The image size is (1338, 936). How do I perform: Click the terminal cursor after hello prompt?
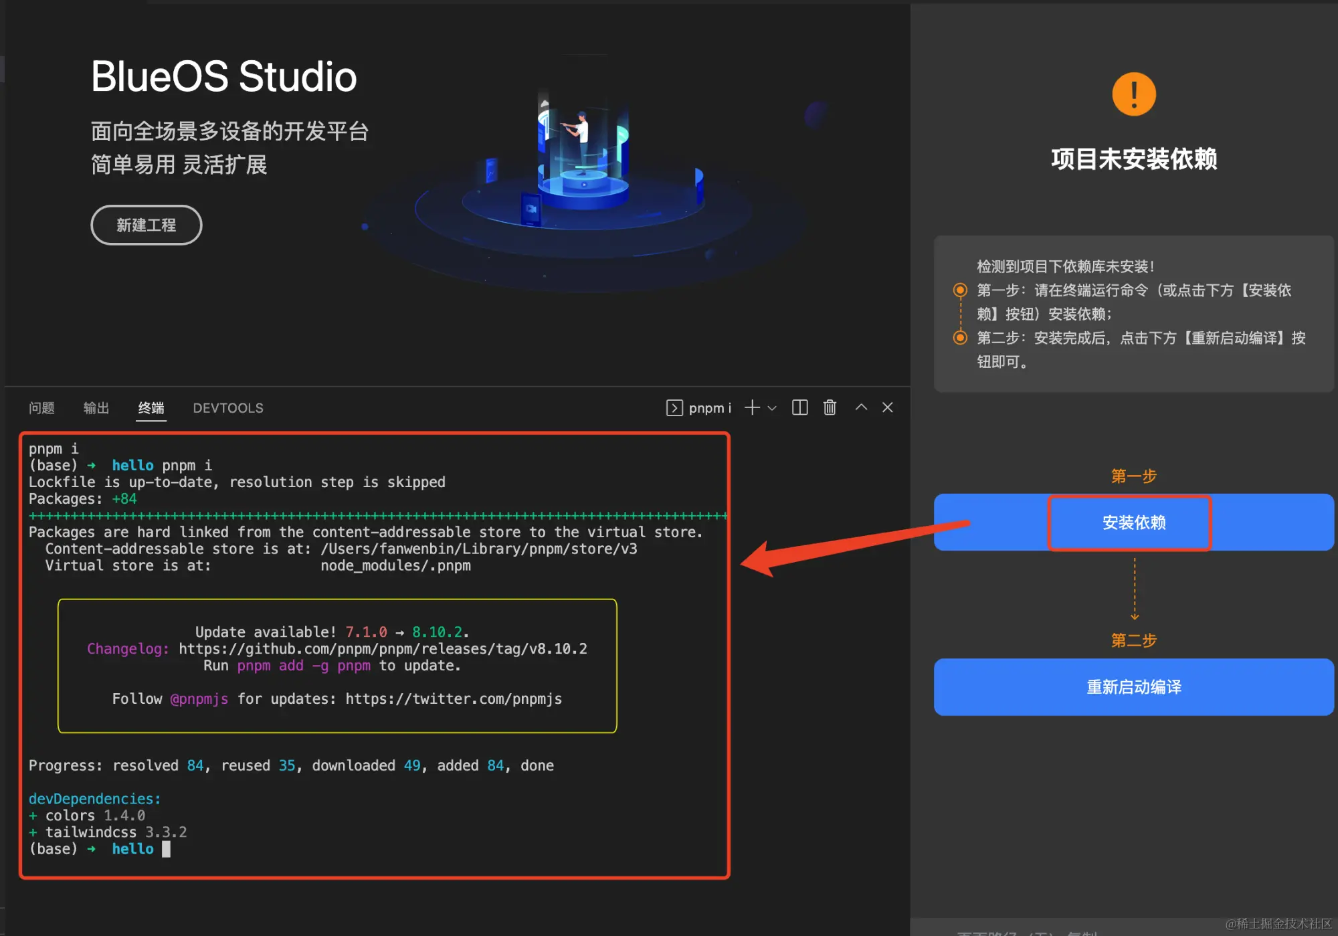click(x=167, y=849)
